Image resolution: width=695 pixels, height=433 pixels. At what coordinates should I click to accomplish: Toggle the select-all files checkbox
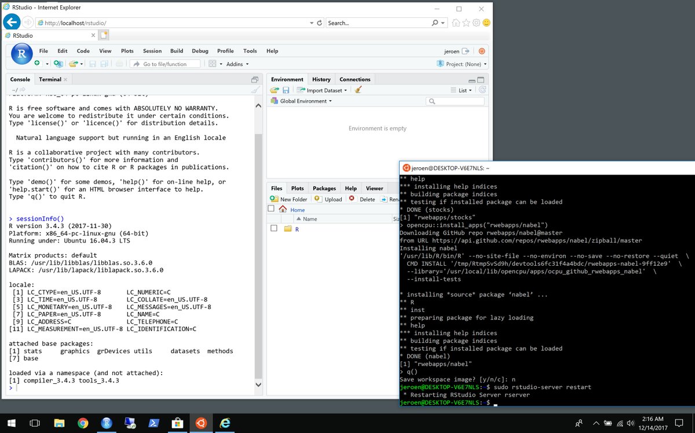click(x=271, y=209)
